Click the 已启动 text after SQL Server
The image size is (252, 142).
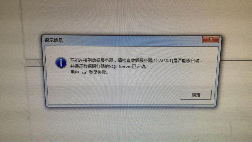tap(139, 66)
